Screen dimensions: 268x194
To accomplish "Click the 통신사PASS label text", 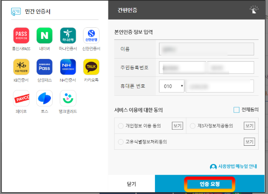I will pos(21,49).
